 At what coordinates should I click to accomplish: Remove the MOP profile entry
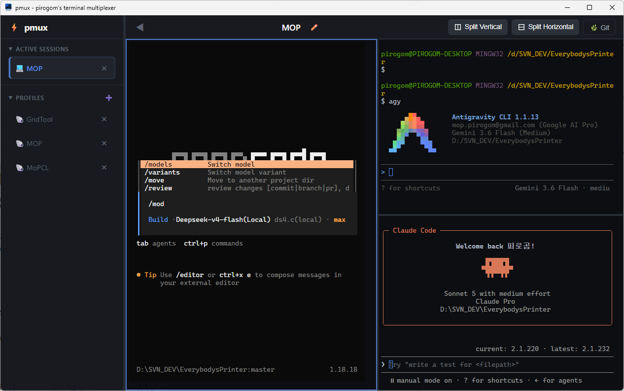(104, 143)
